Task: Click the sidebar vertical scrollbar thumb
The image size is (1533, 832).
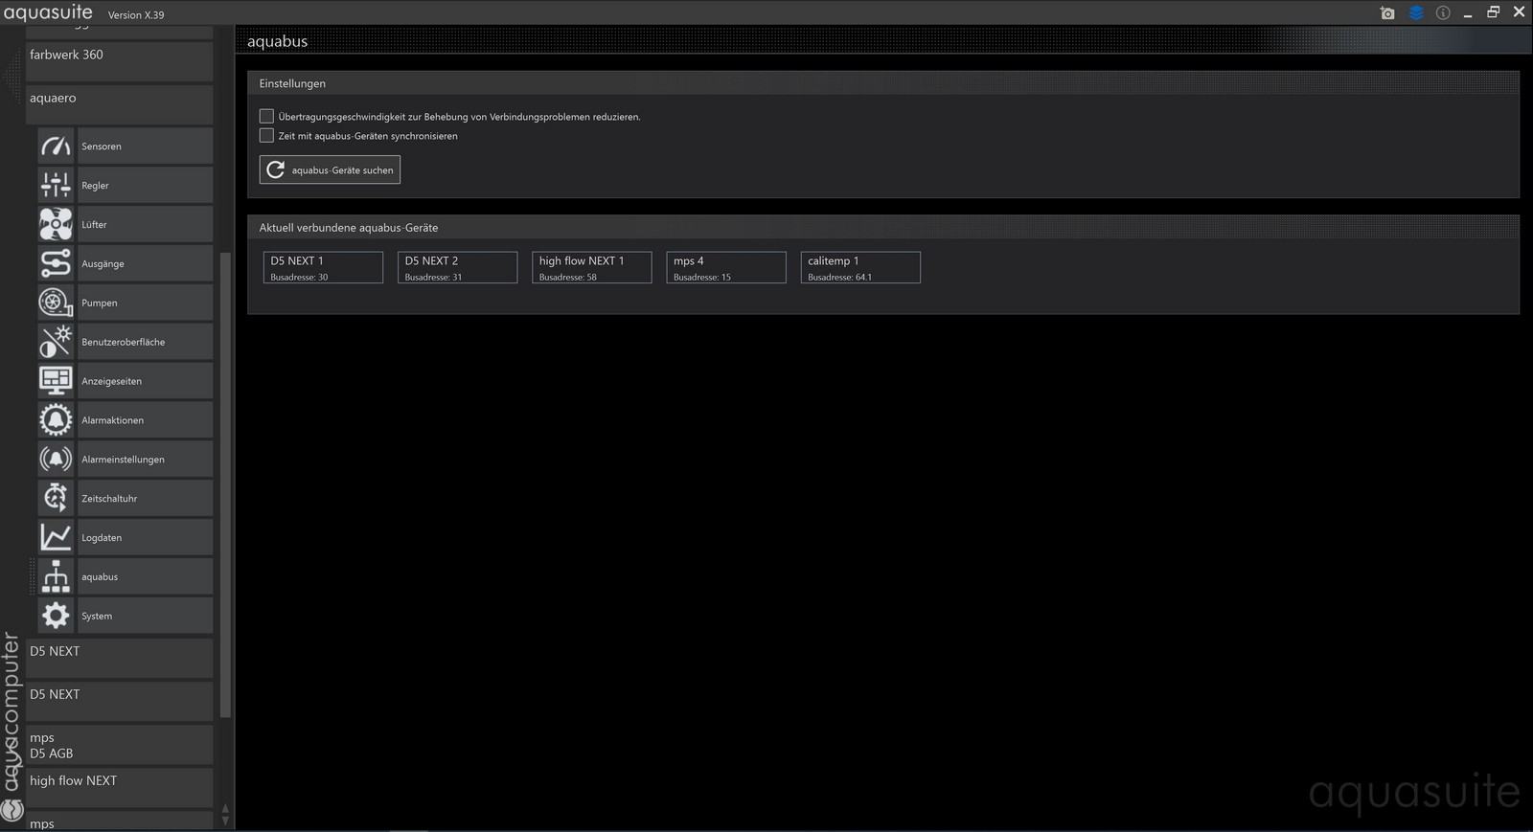Action: tap(225, 484)
